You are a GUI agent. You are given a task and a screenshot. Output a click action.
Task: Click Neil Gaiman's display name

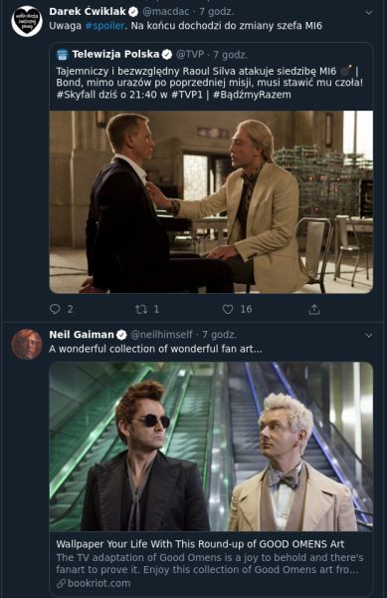[82, 335]
